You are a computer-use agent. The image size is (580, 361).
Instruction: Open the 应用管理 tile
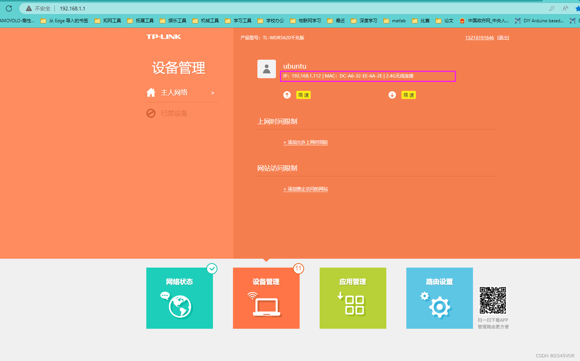pos(353,298)
